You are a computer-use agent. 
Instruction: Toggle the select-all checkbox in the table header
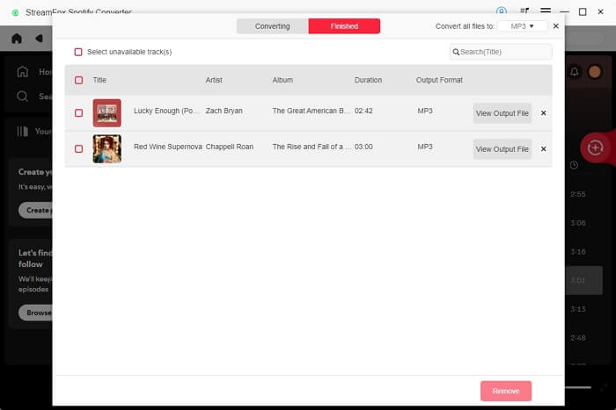78,80
